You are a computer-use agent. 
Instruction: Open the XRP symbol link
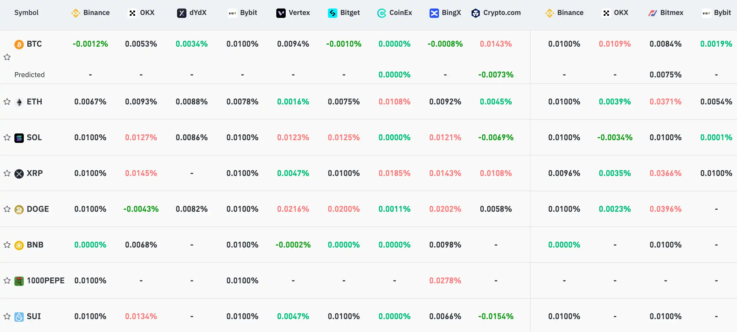point(35,173)
